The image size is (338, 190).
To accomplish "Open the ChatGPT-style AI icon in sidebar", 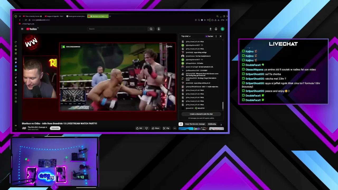I will [16, 59].
